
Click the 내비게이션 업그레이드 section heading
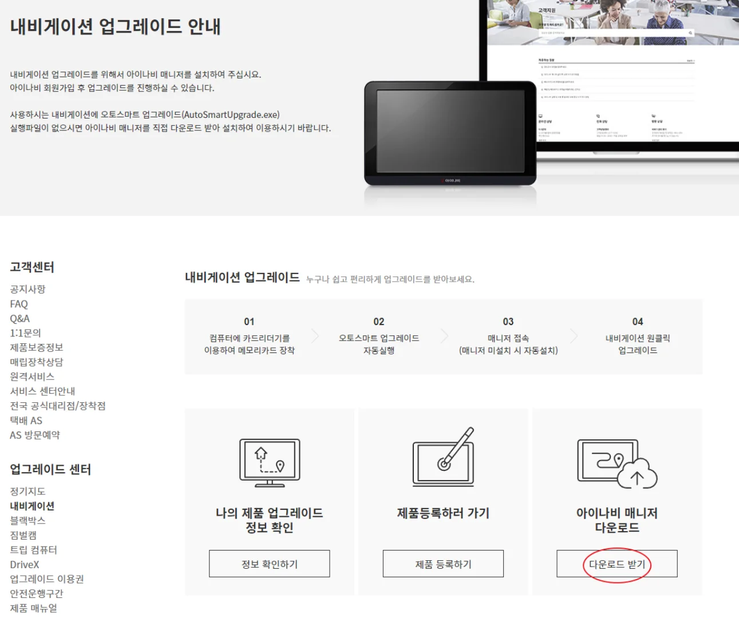click(242, 278)
